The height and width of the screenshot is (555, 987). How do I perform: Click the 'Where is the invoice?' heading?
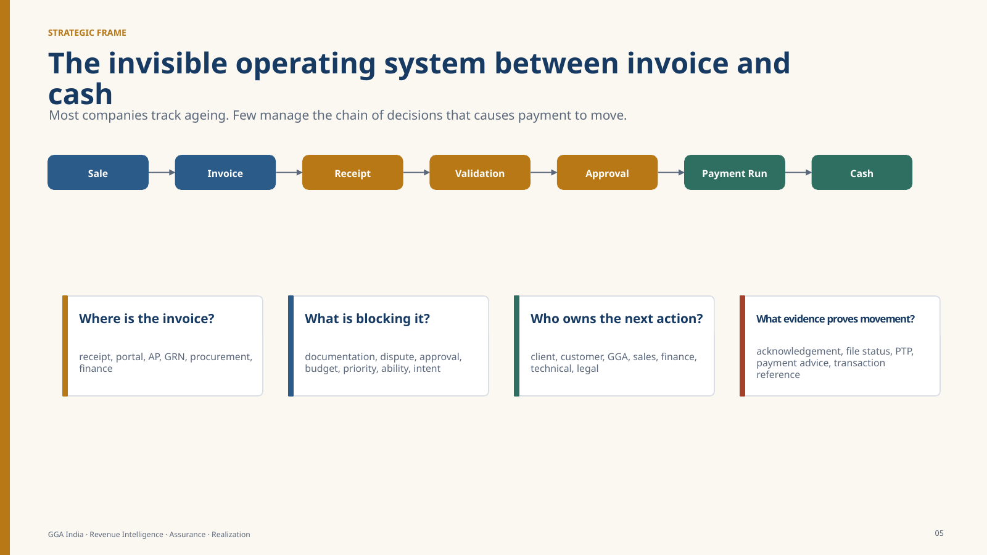tap(147, 319)
